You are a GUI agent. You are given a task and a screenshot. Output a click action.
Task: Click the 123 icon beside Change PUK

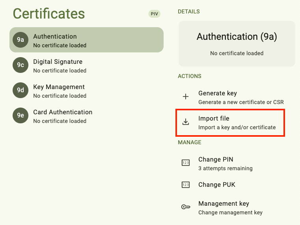(186, 184)
